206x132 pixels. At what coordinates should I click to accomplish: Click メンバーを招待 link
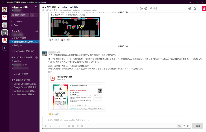click(x=20, y=74)
